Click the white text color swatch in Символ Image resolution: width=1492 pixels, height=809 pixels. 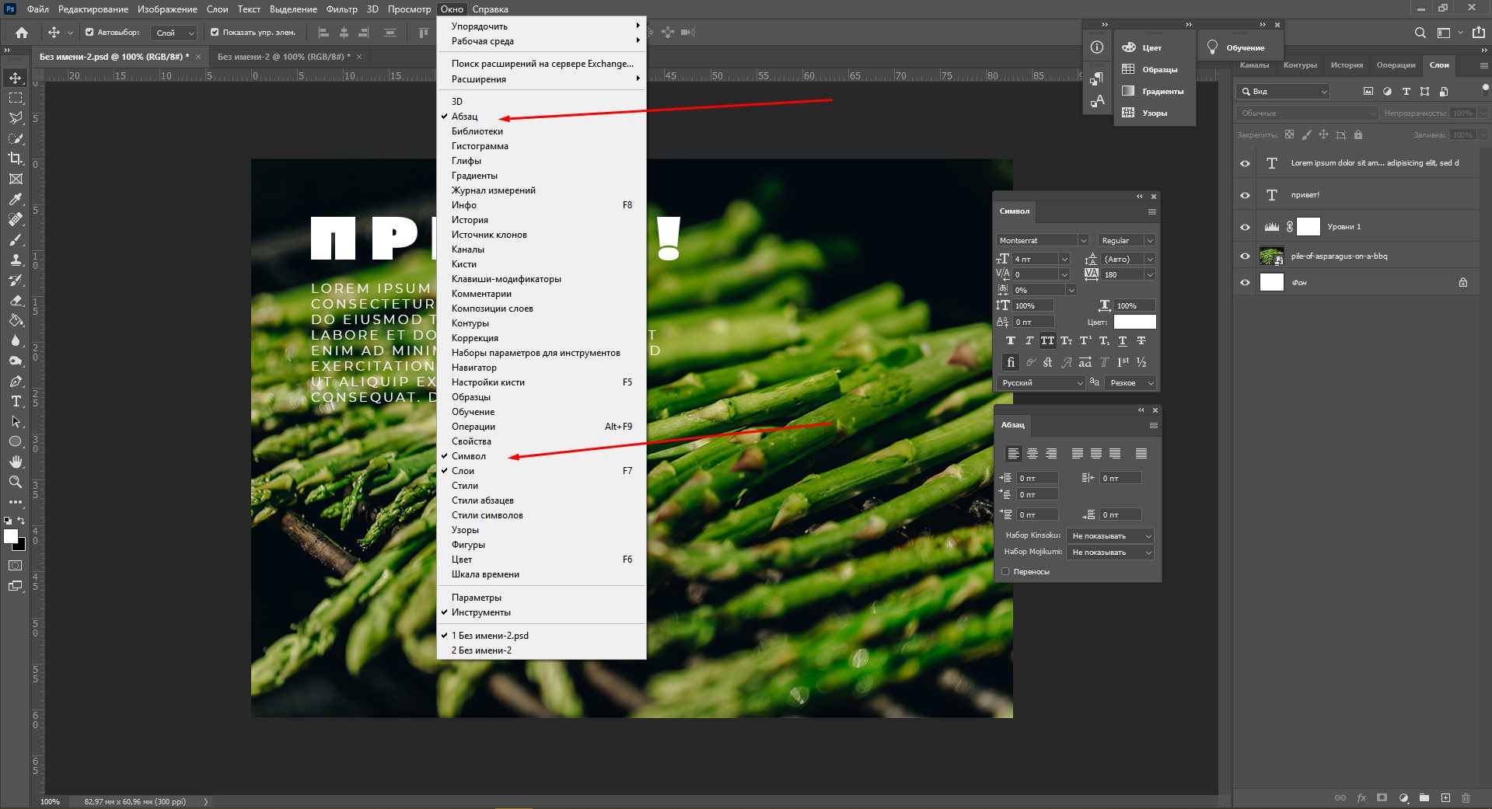coord(1134,322)
